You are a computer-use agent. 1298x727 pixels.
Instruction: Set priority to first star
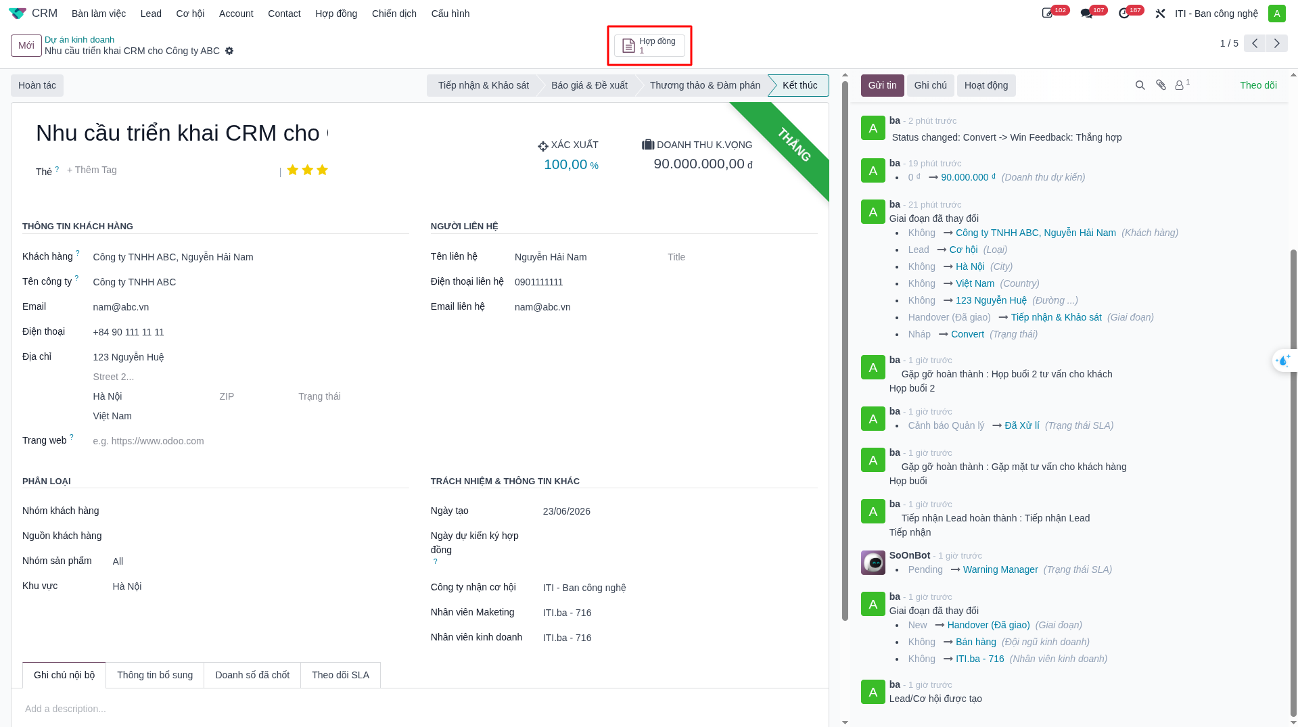coord(292,170)
